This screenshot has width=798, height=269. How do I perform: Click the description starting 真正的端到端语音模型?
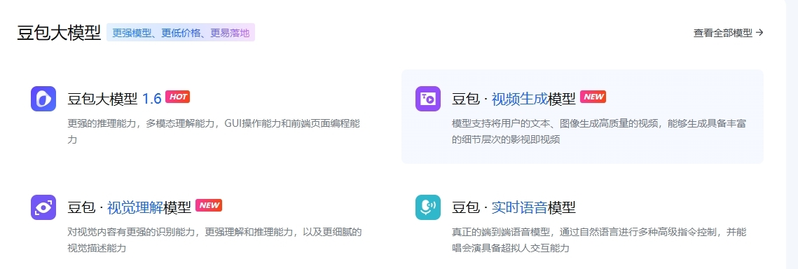pos(599,240)
